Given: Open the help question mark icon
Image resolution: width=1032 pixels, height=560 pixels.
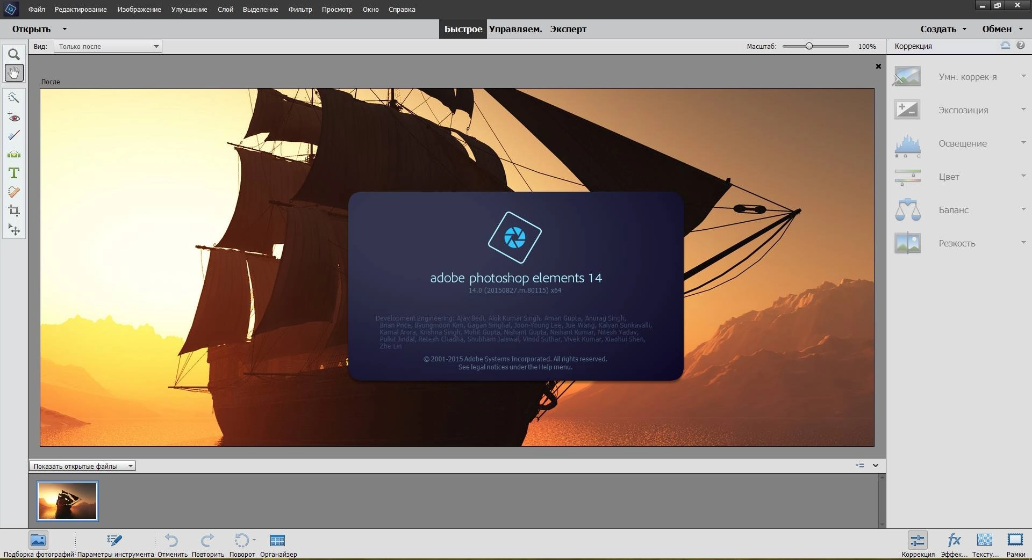Looking at the screenshot, I should pyautogui.click(x=1021, y=46).
